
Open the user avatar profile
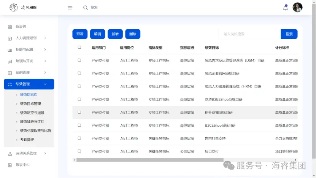[x=297, y=8]
